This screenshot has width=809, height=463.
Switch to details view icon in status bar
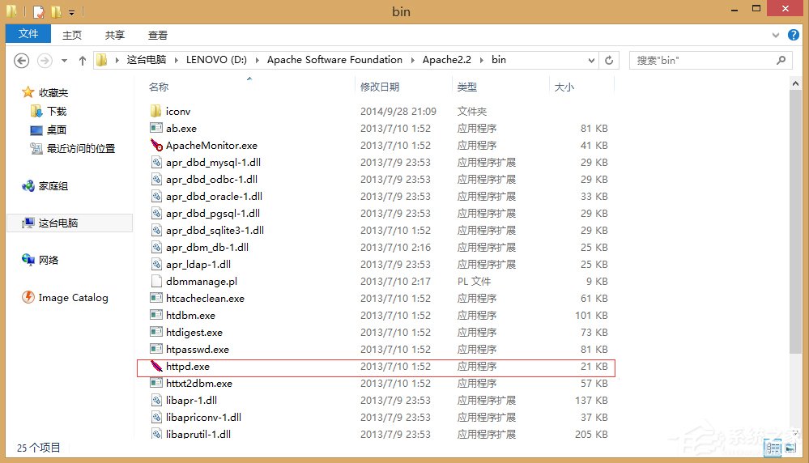pos(773,448)
